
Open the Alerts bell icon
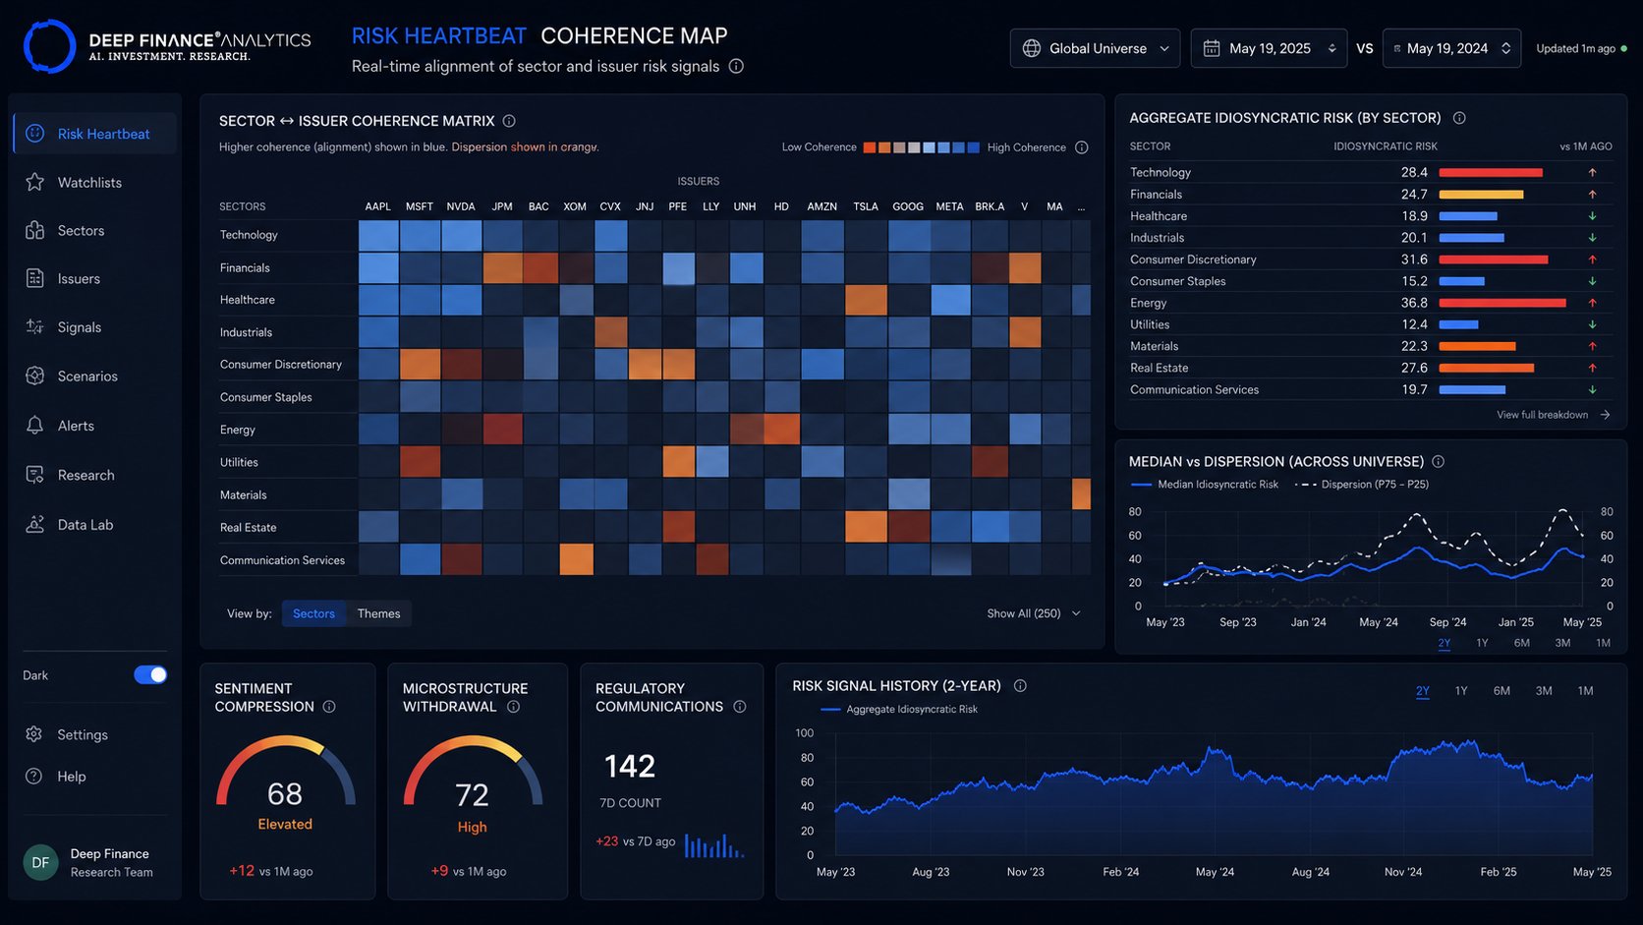[35, 425]
